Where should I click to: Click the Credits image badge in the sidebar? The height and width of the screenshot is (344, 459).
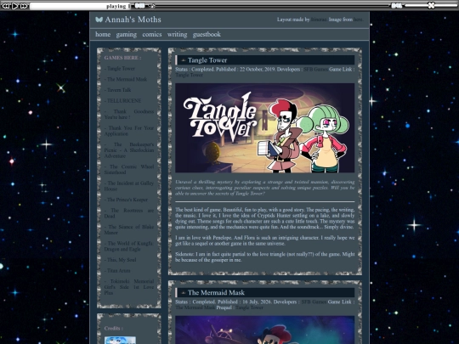click(x=120, y=341)
